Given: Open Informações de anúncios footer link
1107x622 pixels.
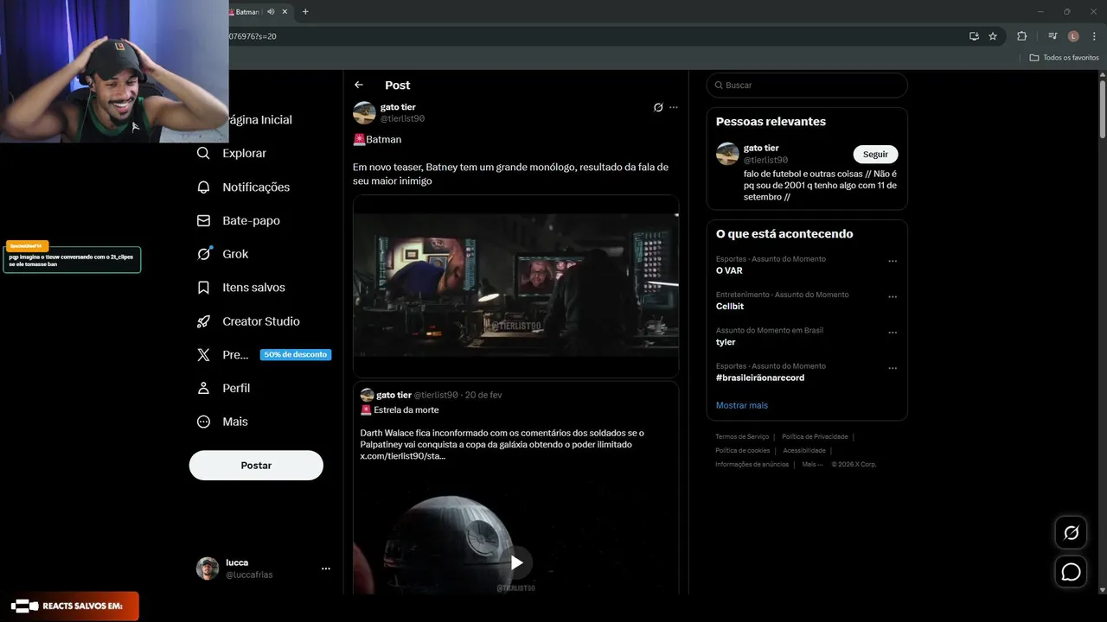Looking at the screenshot, I should click(752, 465).
